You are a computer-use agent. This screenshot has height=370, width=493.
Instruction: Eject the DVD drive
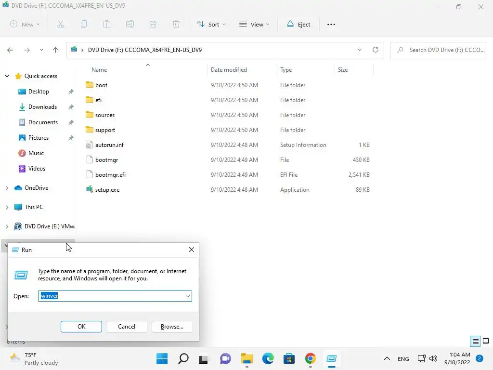click(298, 24)
